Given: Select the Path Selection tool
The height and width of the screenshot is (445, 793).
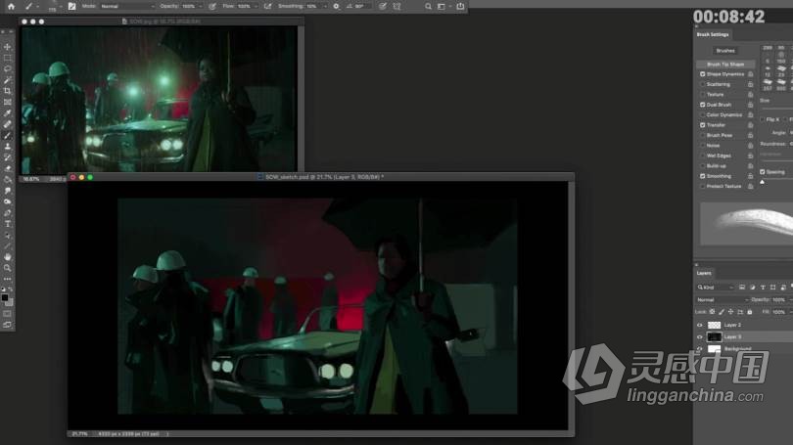Looking at the screenshot, I should [7, 235].
